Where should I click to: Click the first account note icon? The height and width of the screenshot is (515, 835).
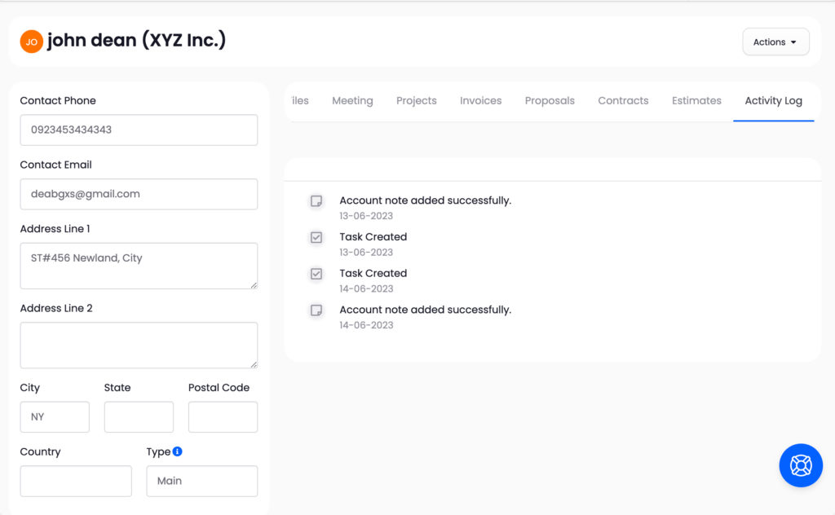point(316,201)
